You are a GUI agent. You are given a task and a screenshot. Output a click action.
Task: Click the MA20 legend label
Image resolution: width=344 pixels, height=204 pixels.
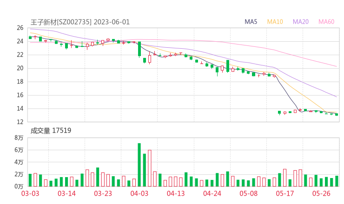[301, 22]
